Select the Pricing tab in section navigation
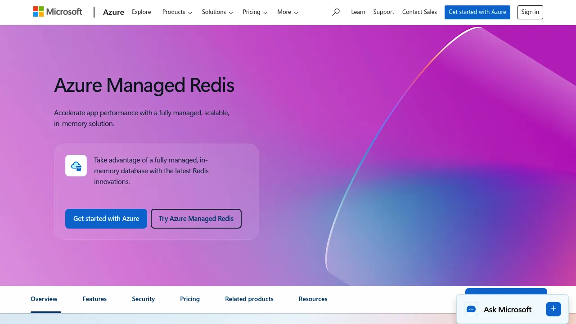 point(190,299)
